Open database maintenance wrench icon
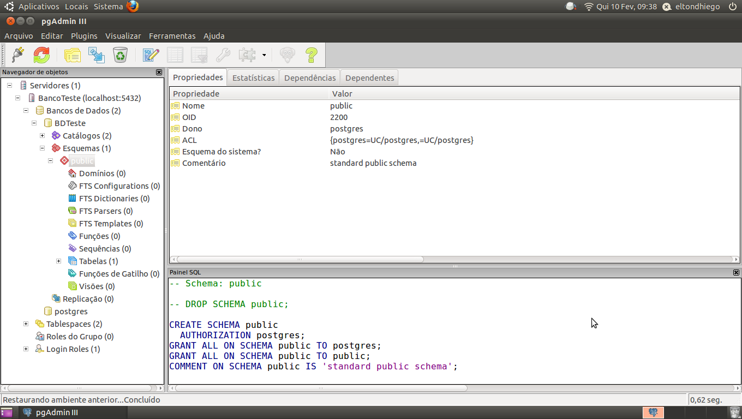Screen dimensions: 742x419 pyautogui.click(x=223, y=55)
